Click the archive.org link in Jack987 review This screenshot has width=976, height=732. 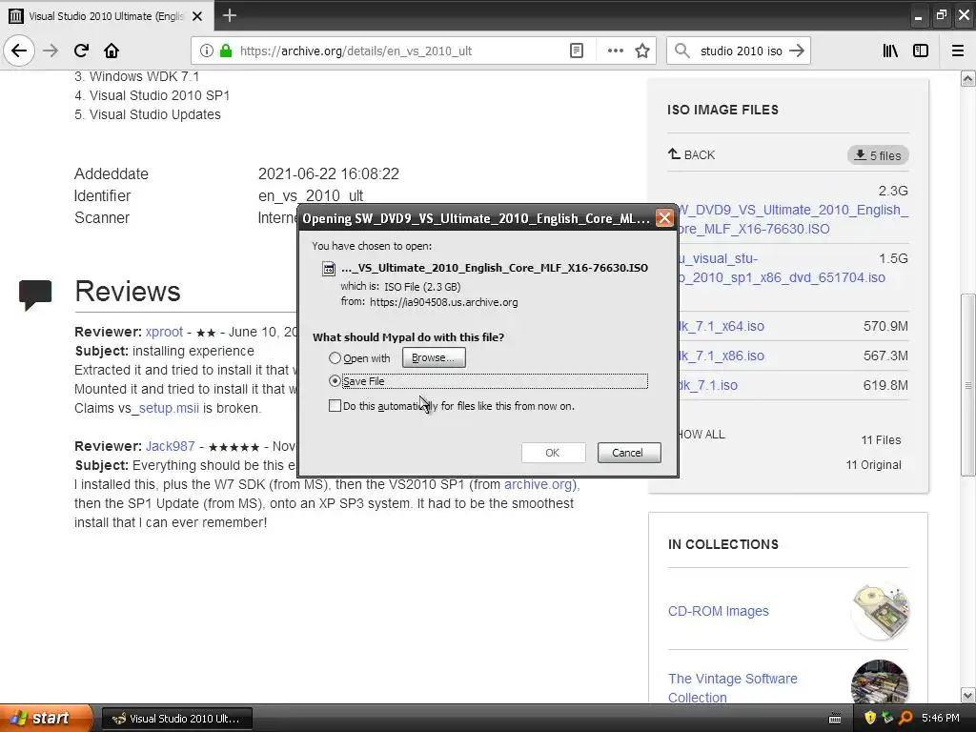pos(538,484)
